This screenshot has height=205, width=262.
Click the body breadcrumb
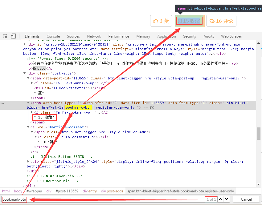click(x=18, y=191)
